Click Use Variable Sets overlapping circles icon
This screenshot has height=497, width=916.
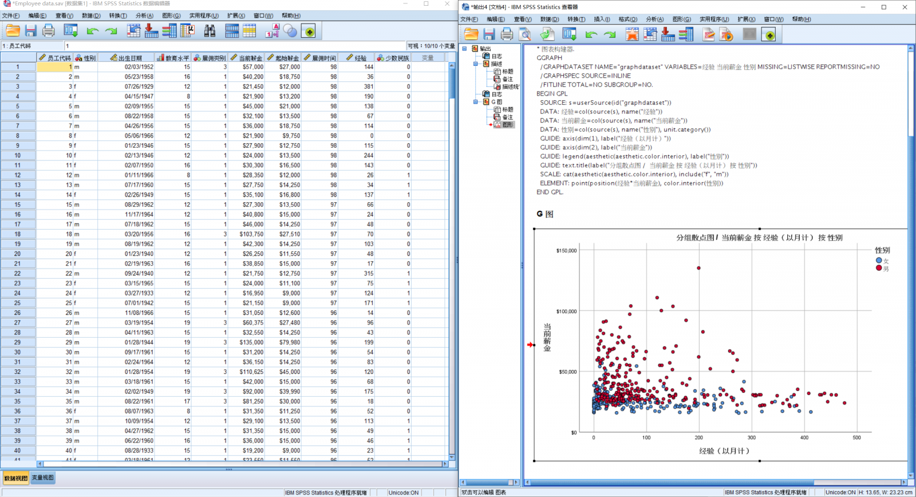290,31
